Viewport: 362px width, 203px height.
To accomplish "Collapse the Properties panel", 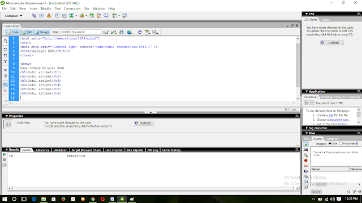I will (7, 116).
